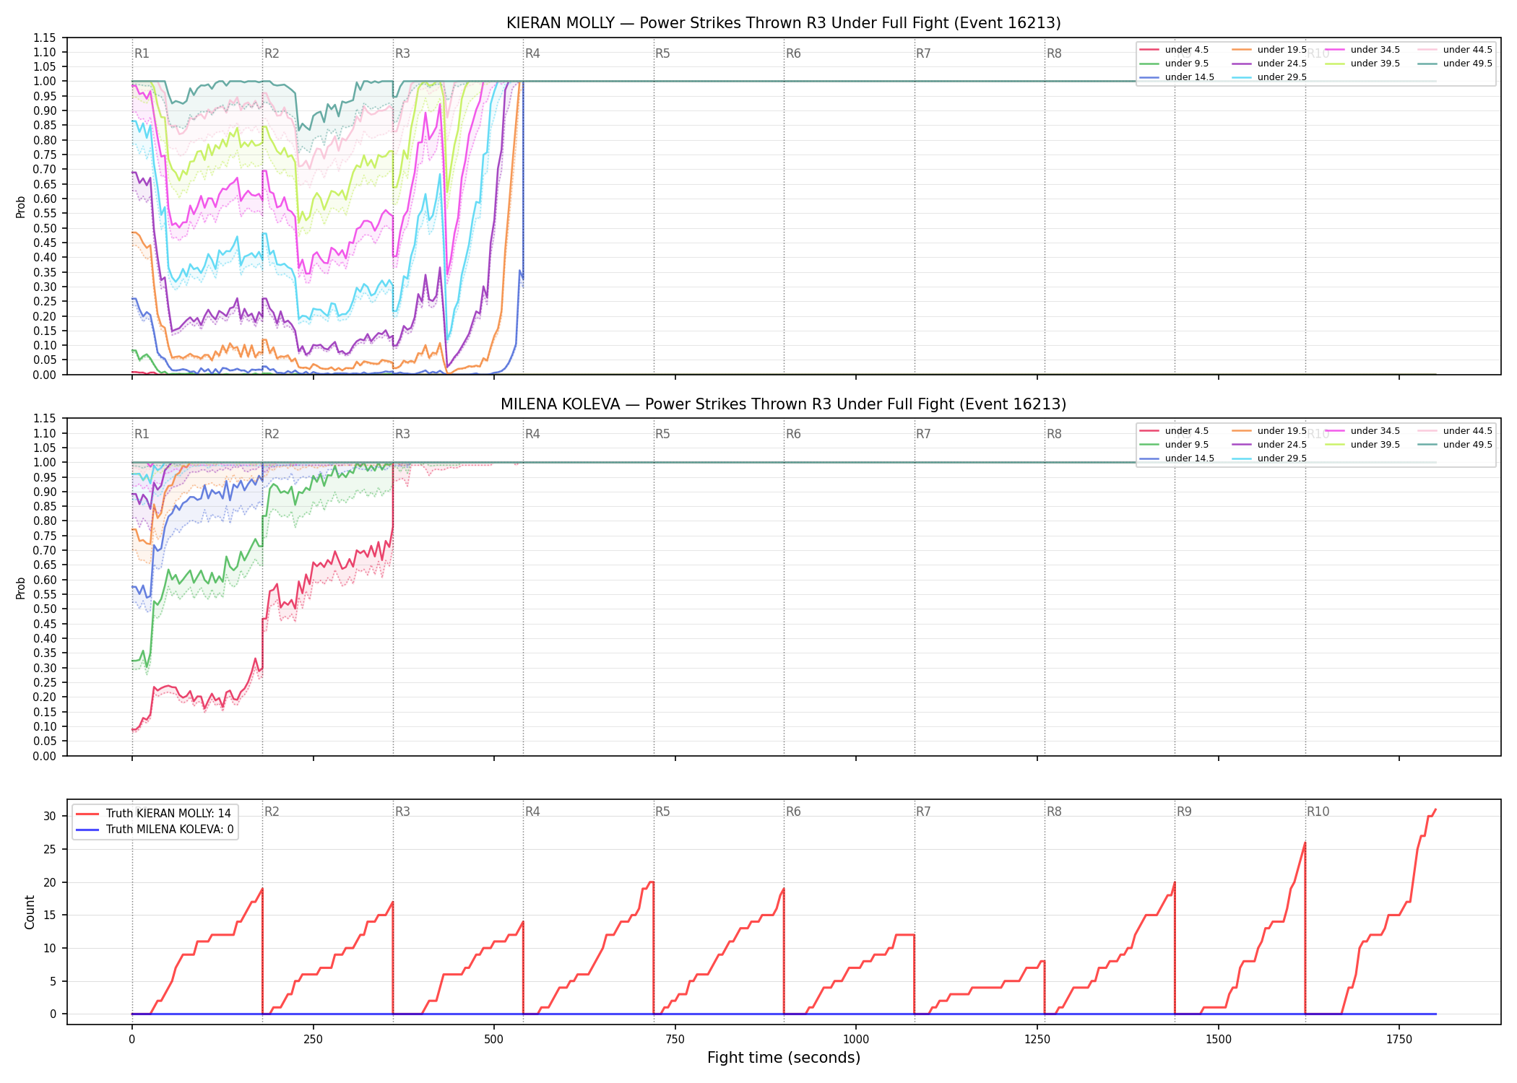Click the R9 marker in the Count chart
This screenshot has width=1517, height=1083.
[x=1184, y=812]
